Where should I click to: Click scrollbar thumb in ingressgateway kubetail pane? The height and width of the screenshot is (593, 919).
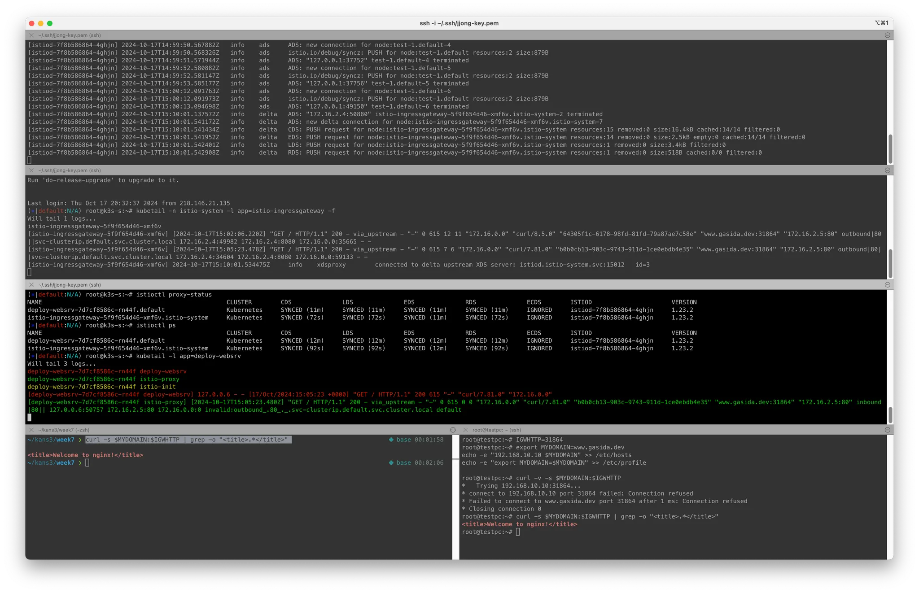click(x=890, y=263)
